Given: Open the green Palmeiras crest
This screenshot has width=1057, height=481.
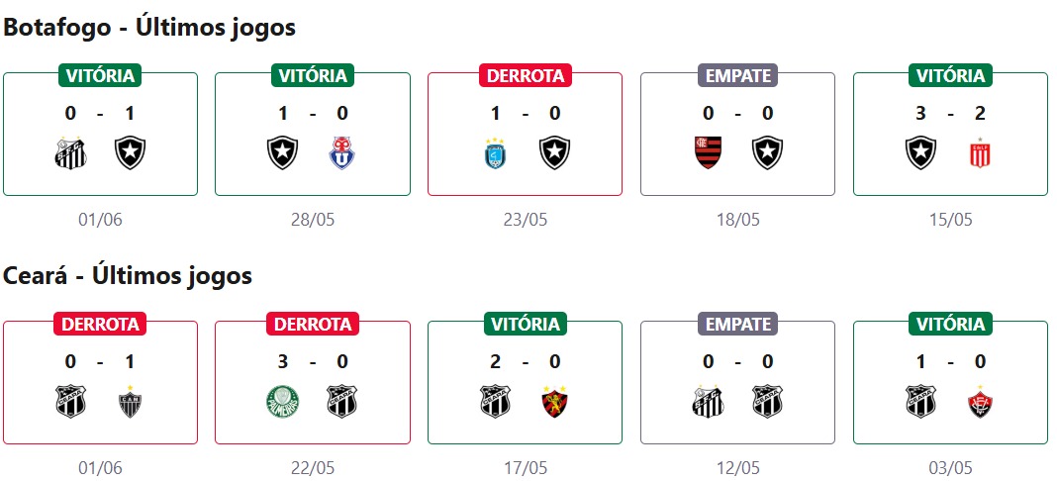Looking at the screenshot, I should [x=283, y=401].
